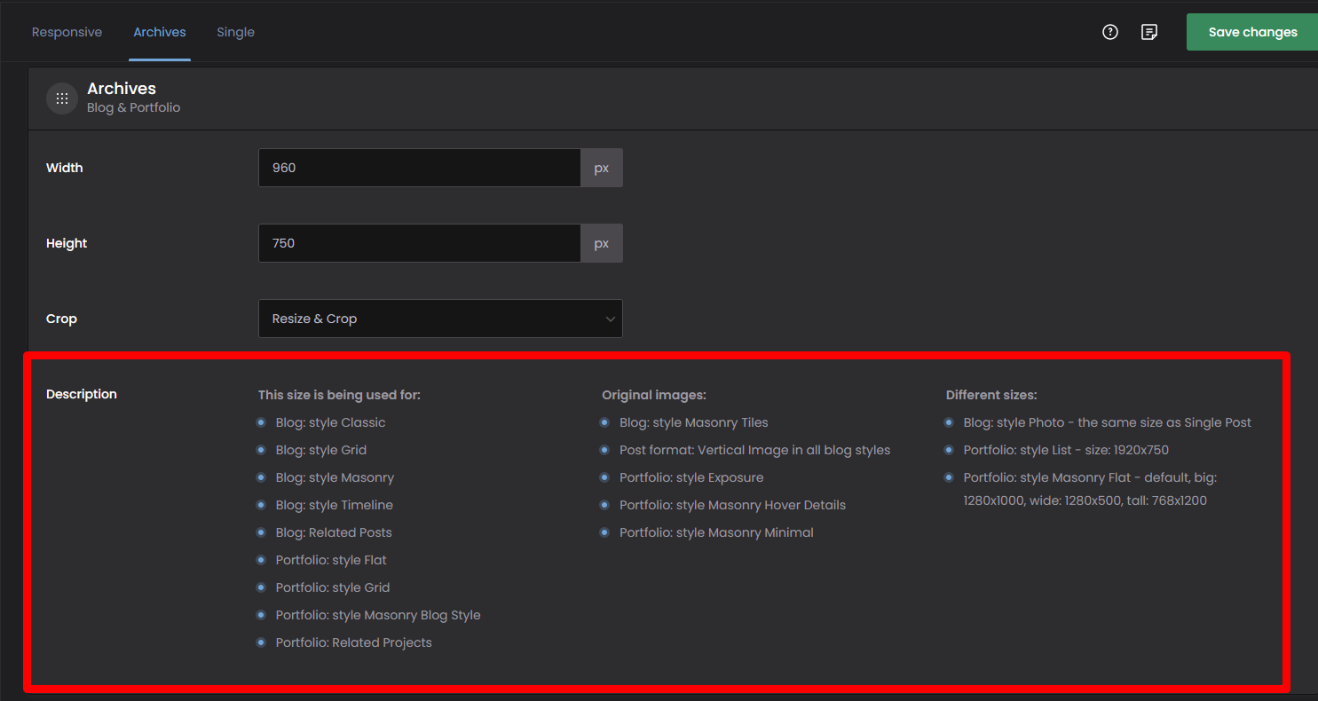The width and height of the screenshot is (1318, 701).
Task: Click 'Portfolio: Related Projects' item
Action: pyautogui.click(x=354, y=642)
